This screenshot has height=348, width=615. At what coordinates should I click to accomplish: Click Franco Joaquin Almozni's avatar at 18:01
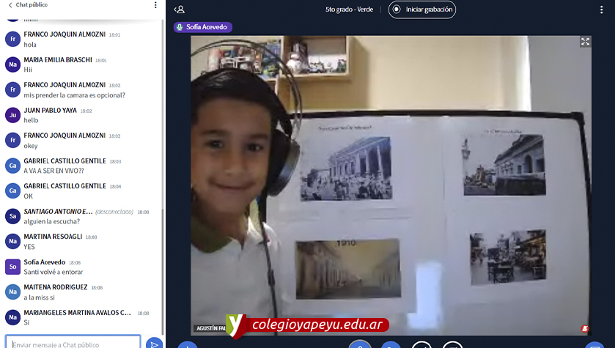pos(12,40)
